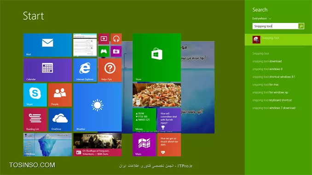Image resolution: width=312 pixels, height=175 pixels.
Task: Open the Camera small tile
Action: (x=116, y=51)
